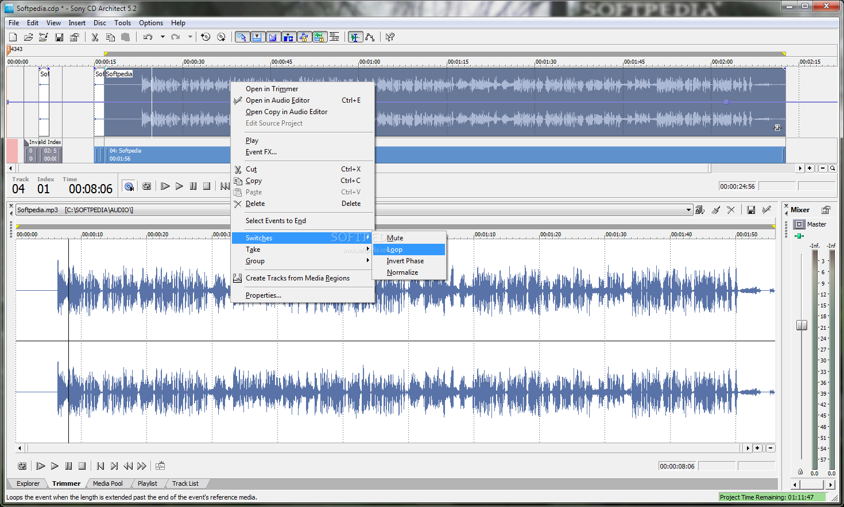Click the Trimmer zoom out minus button
This screenshot has height=507, width=844.
tap(771, 448)
